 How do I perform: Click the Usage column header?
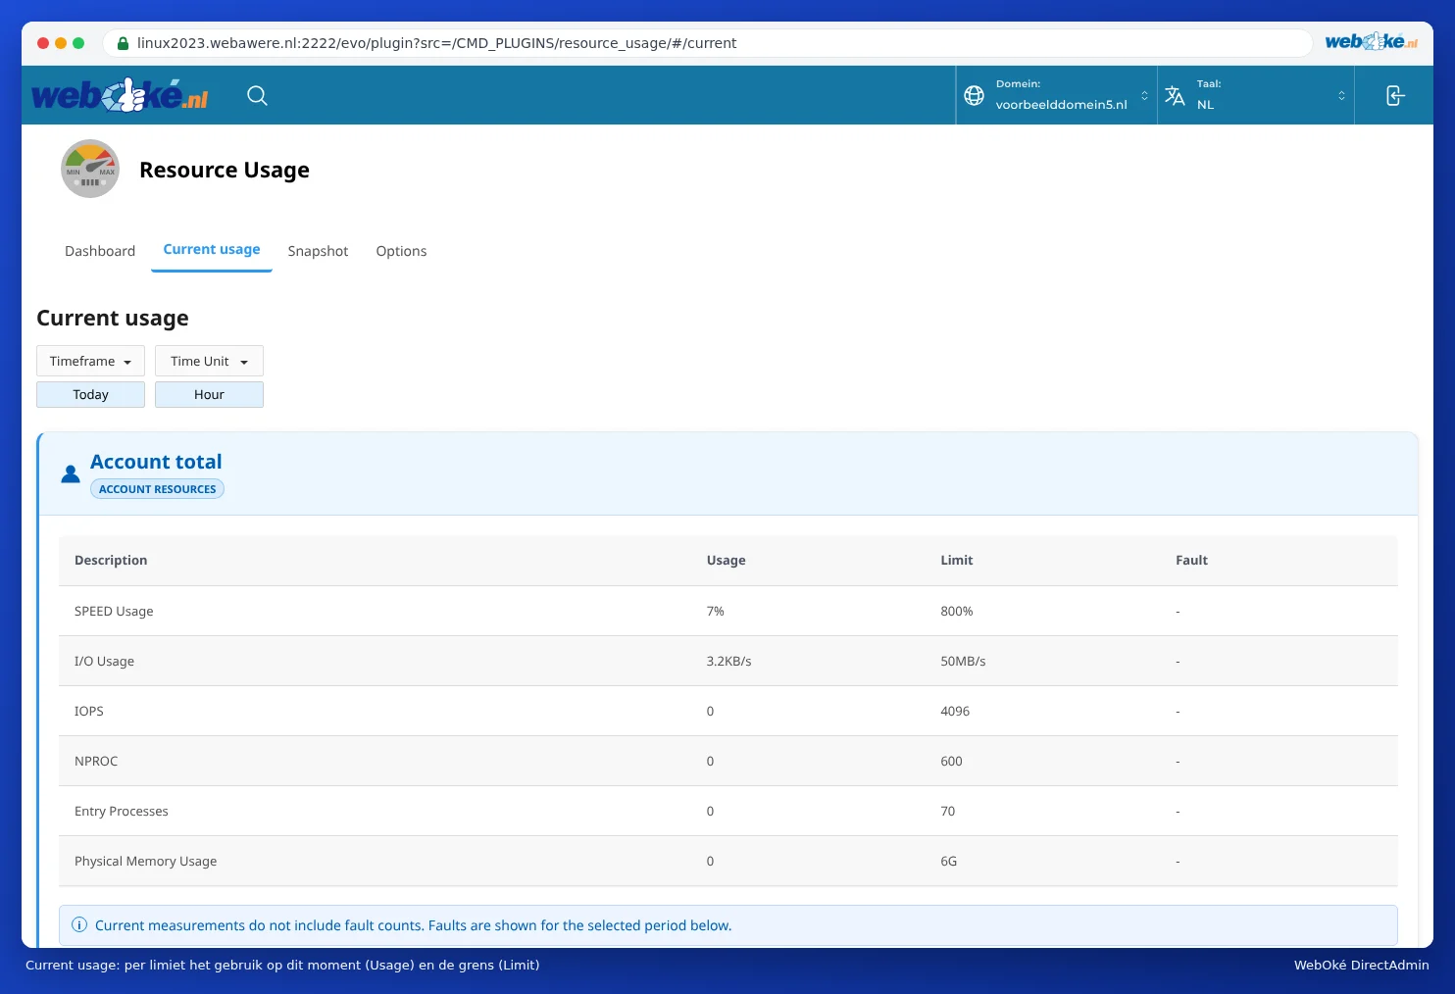(x=726, y=560)
